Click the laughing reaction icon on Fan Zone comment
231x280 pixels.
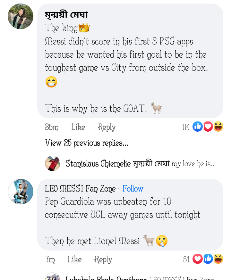click(x=218, y=259)
